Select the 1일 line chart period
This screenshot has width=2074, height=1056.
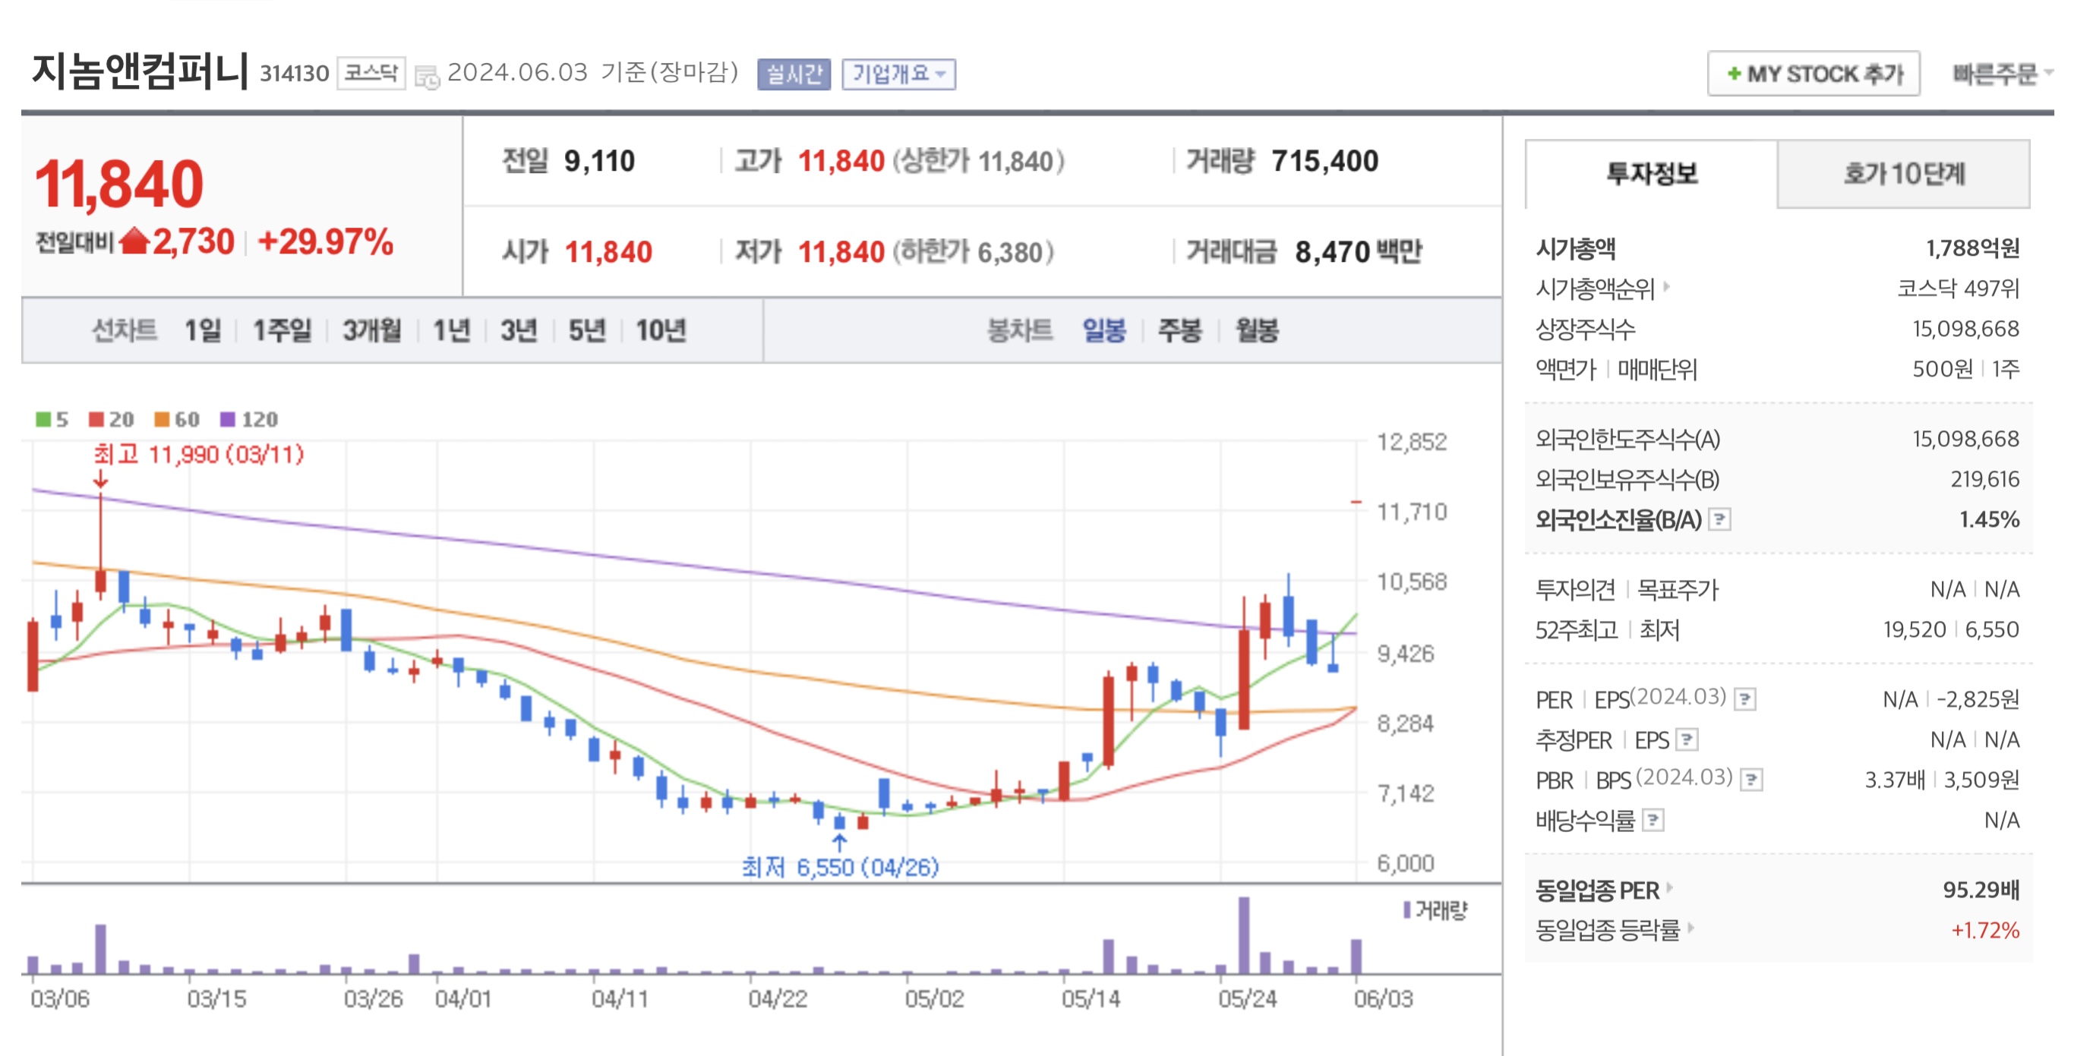tap(202, 330)
